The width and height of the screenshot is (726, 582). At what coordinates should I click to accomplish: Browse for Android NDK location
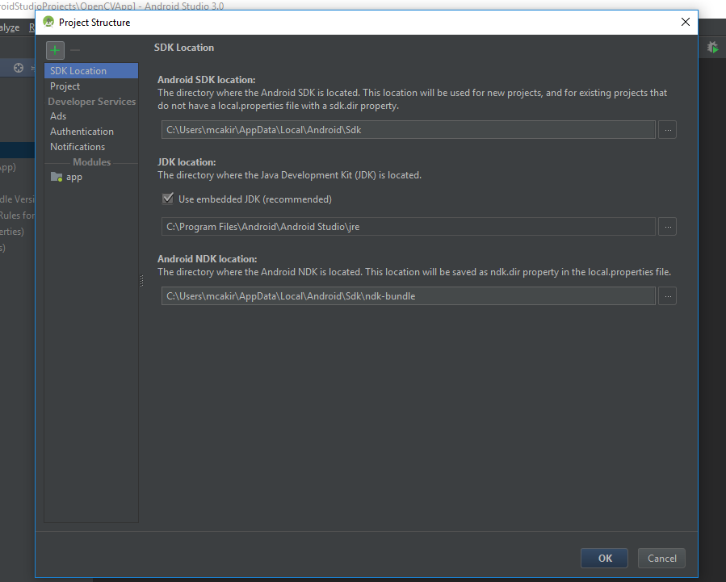click(668, 296)
